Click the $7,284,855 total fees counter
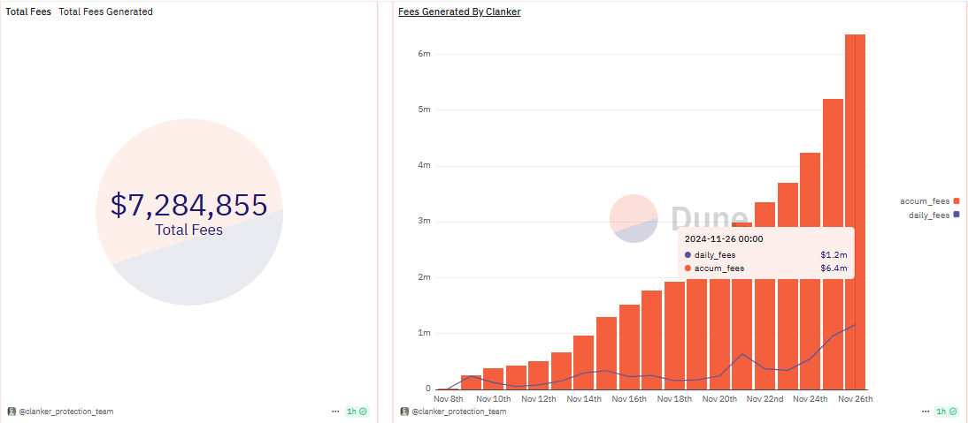This screenshot has height=423, width=968. (x=188, y=205)
